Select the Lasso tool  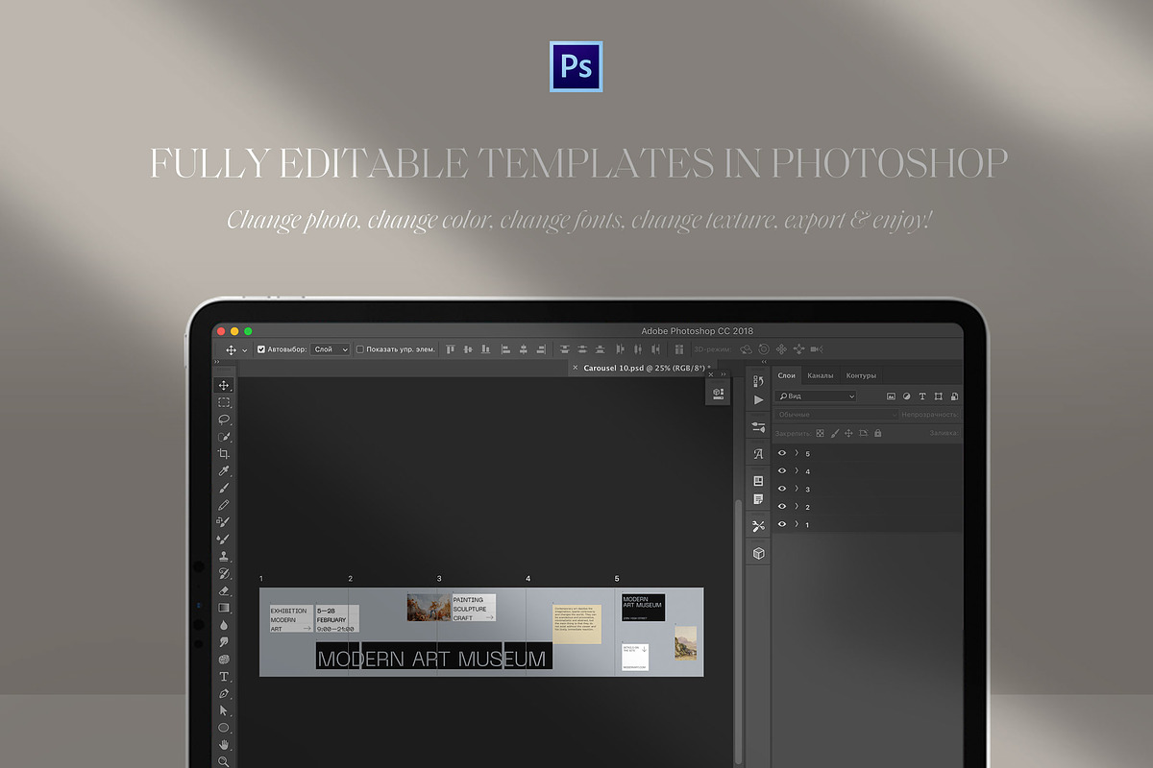pos(224,420)
